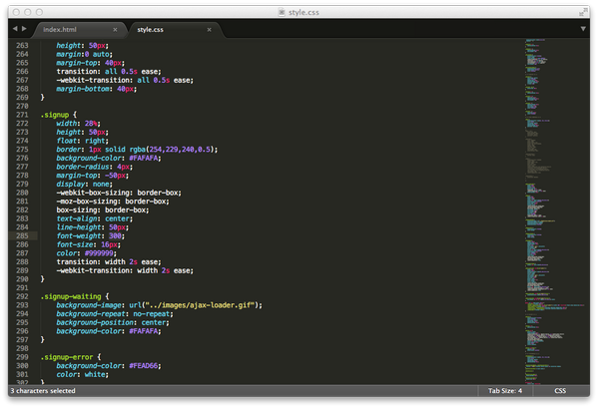Viewport: 598px width, 408px height.
Task: Switch to the index.html tab
Action: click(60, 29)
